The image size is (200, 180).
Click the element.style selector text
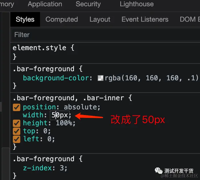point(39,48)
